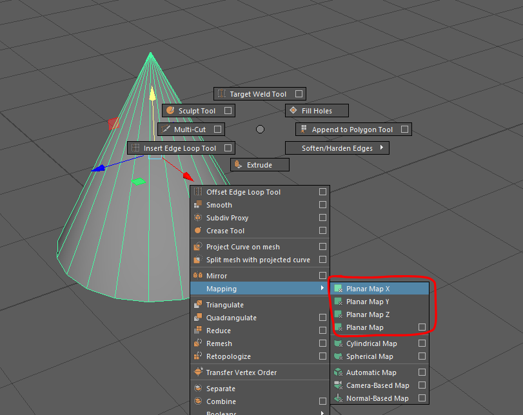
Task: Click the Reduce icon
Action: (x=198, y=330)
